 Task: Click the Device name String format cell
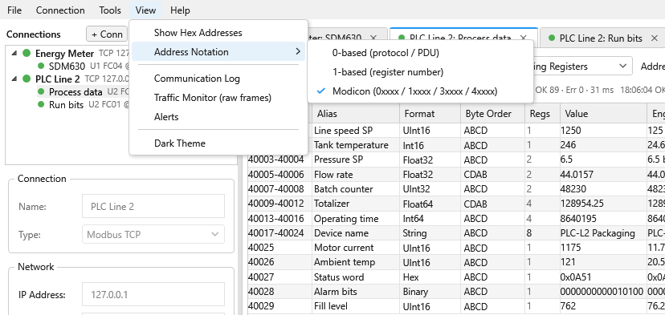point(430,233)
